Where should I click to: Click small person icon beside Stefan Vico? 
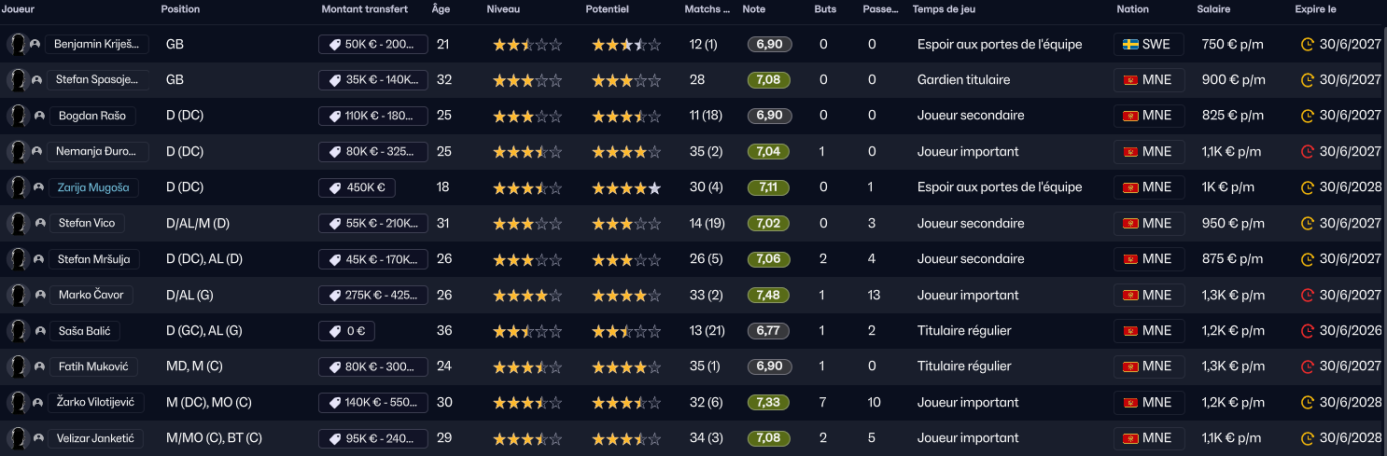click(40, 224)
